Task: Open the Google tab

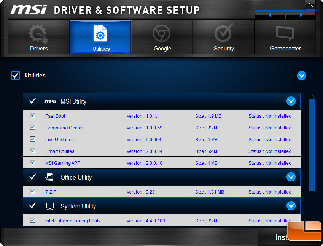Action: (x=162, y=37)
